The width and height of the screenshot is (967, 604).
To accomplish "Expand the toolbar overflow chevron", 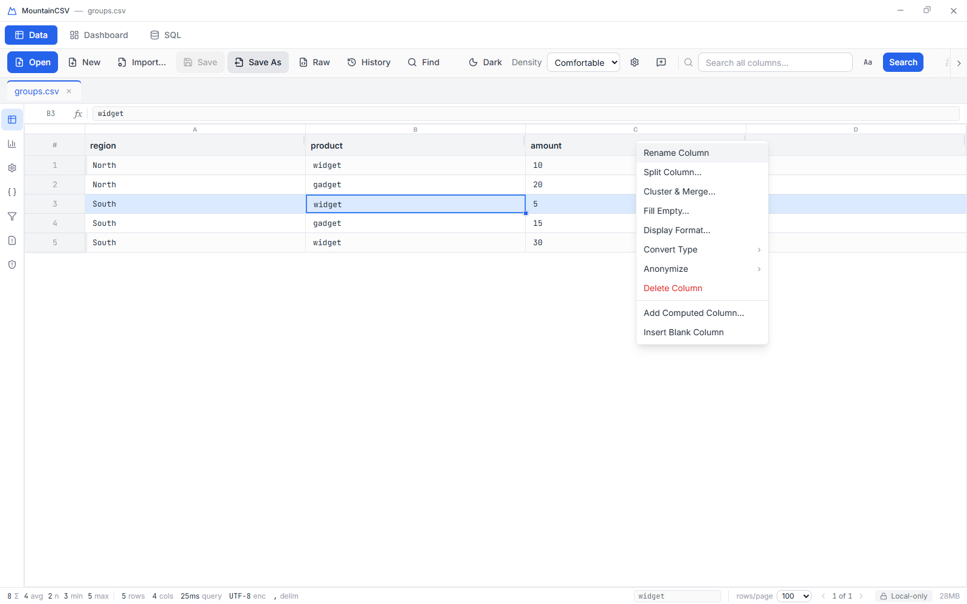I will [959, 63].
